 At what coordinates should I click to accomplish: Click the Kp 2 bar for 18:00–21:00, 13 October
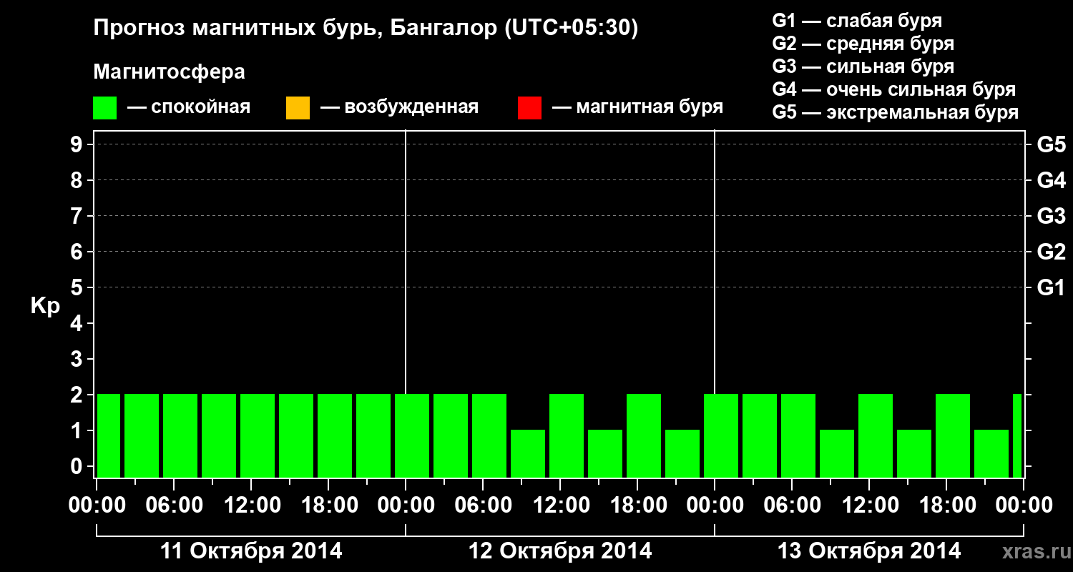click(953, 435)
